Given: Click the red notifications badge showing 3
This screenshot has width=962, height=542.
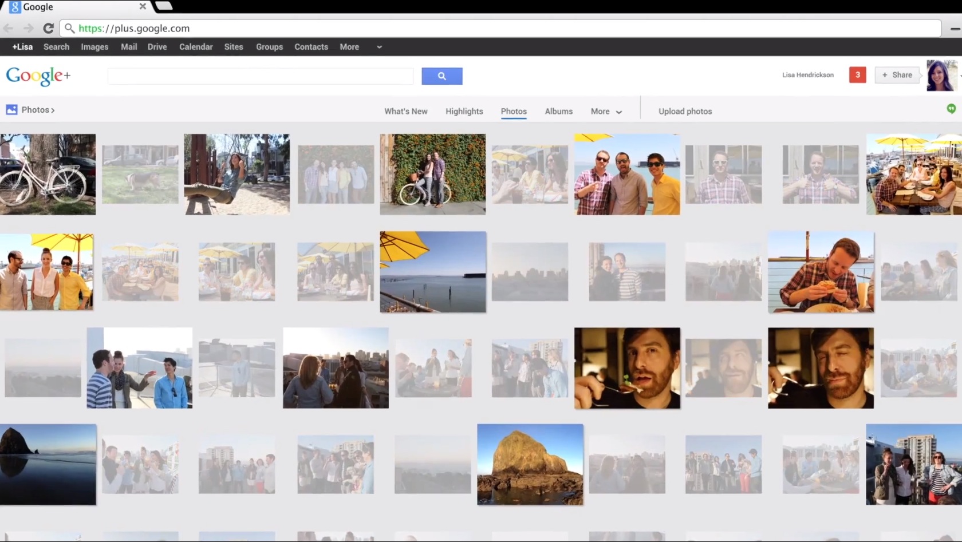Looking at the screenshot, I should click(x=857, y=75).
